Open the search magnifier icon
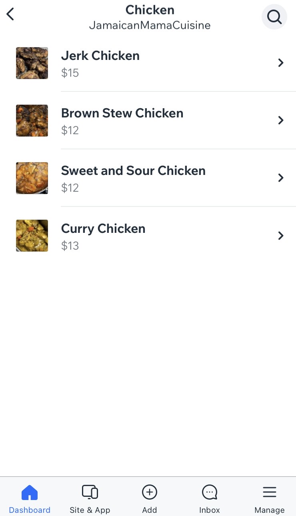The width and height of the screenshot is (296, 516). [x=274, y=17]
